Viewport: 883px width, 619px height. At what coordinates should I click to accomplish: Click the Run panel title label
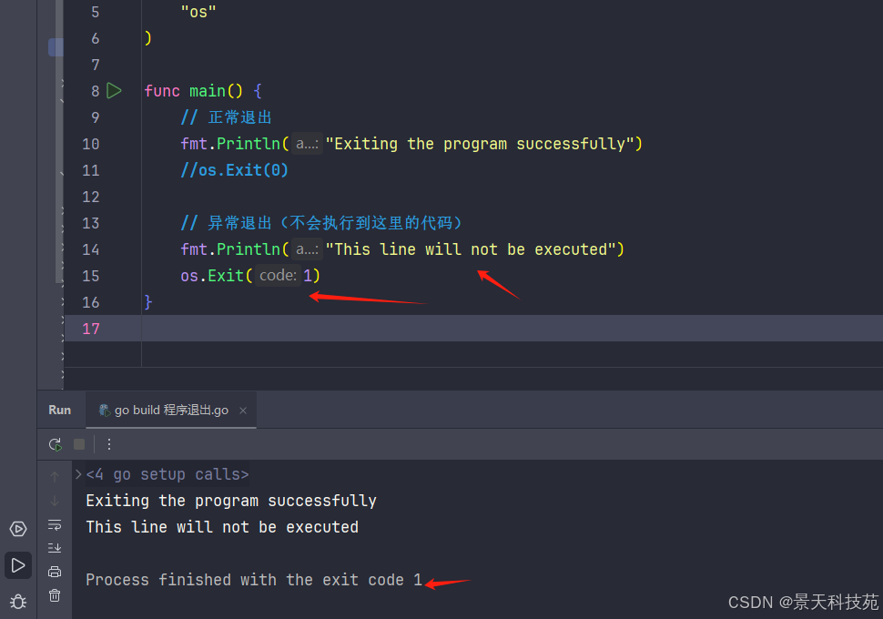[60, 411]
